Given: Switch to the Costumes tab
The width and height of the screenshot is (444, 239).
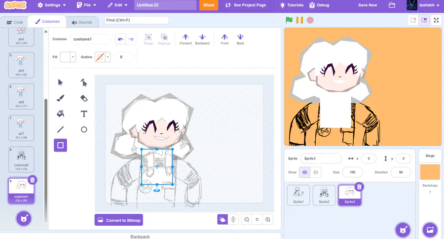Looking at the screenshot, I should tap(47, 22).
